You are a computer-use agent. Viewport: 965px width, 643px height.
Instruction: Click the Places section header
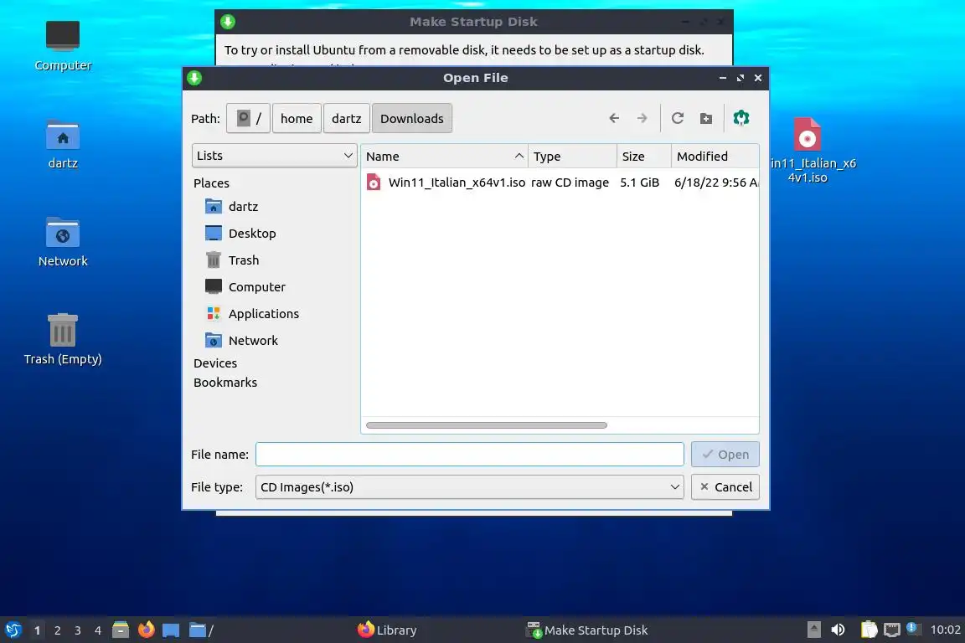(211, 183)
